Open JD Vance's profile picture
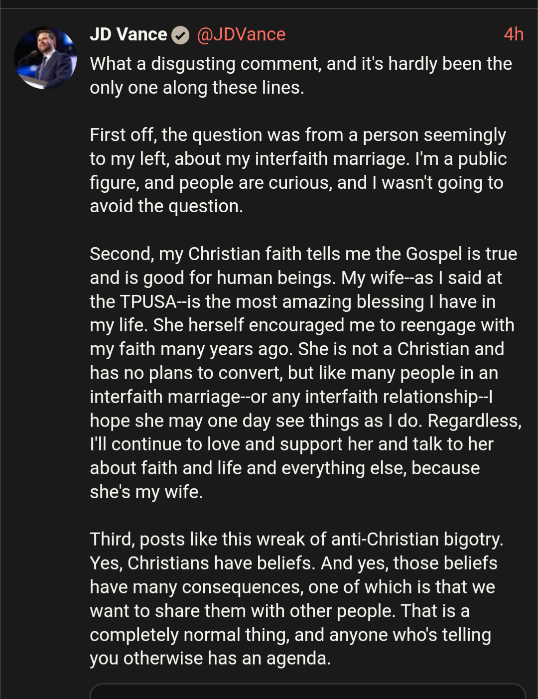Screen dimensions: 538x699 tap(45, 58)
